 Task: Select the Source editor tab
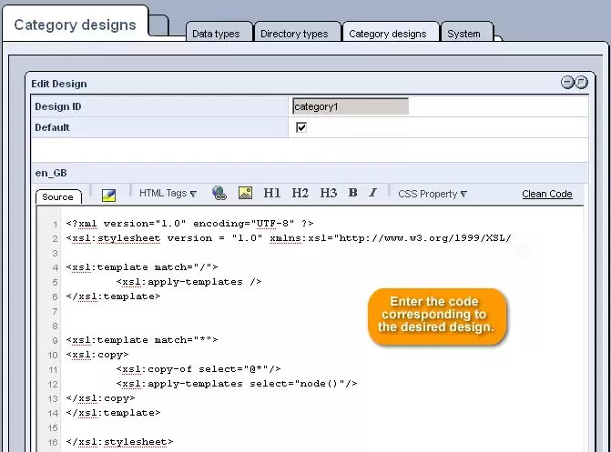coord(57,196)
